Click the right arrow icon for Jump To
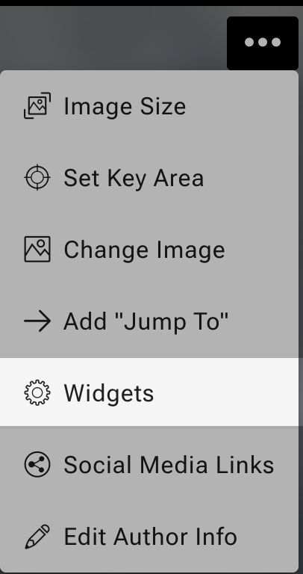The width and height of the screenshot is (303, 574). pos(37,321)
